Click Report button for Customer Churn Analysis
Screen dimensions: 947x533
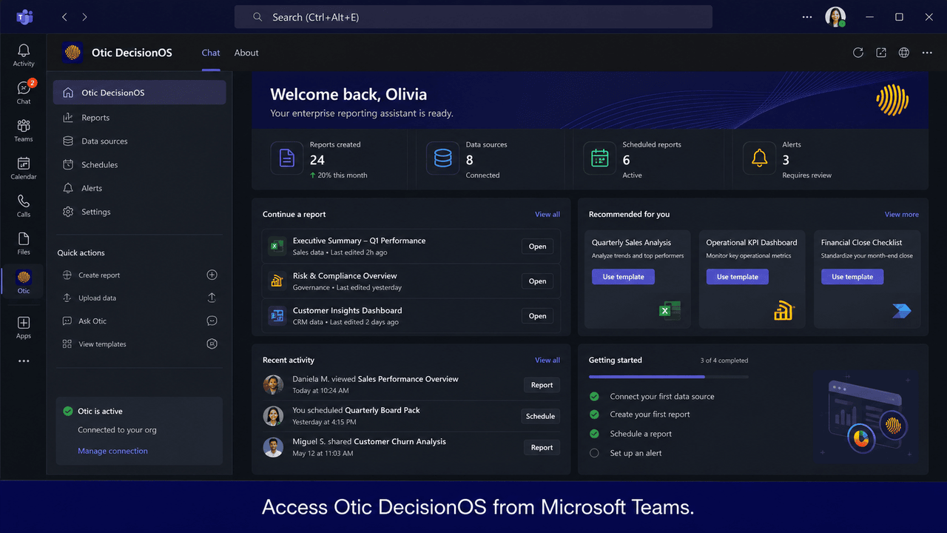click(x=542, y=447)
